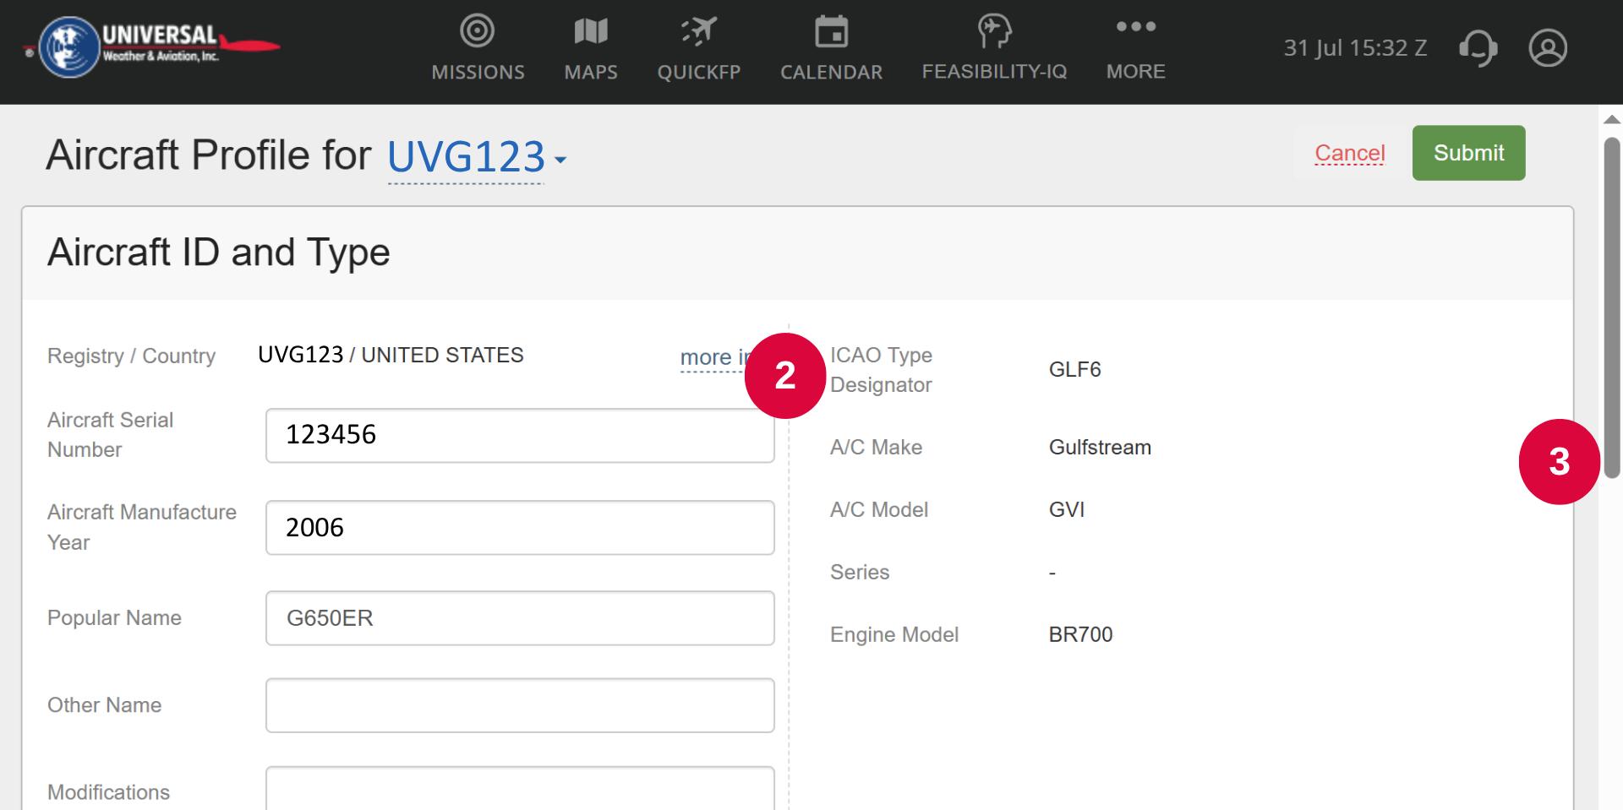
Task: Select the FEASIBILITY-IQ menu label
Action: [994, 72]
